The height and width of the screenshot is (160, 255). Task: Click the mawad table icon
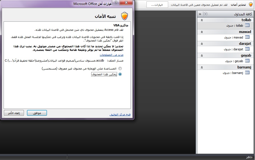(247, 37)
